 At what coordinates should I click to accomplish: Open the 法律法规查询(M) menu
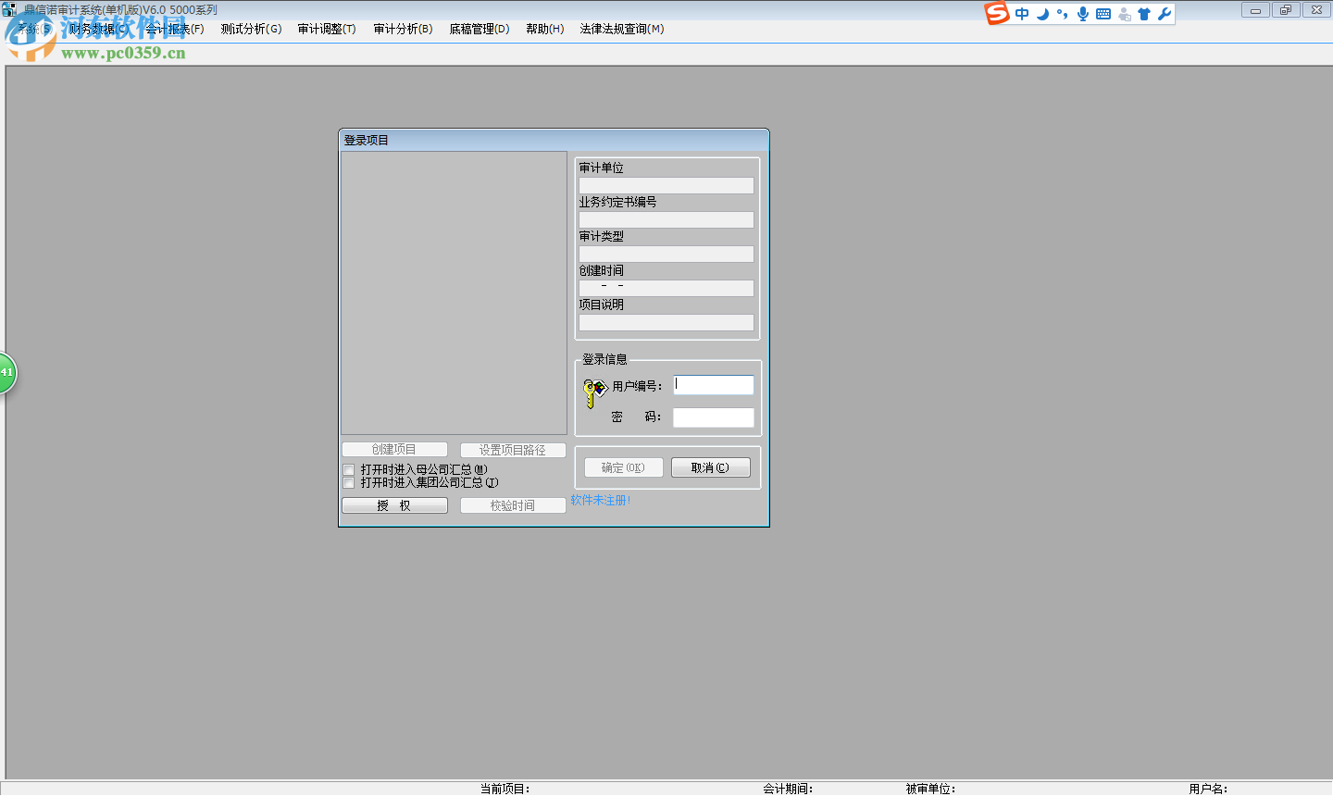click(622, 29)
